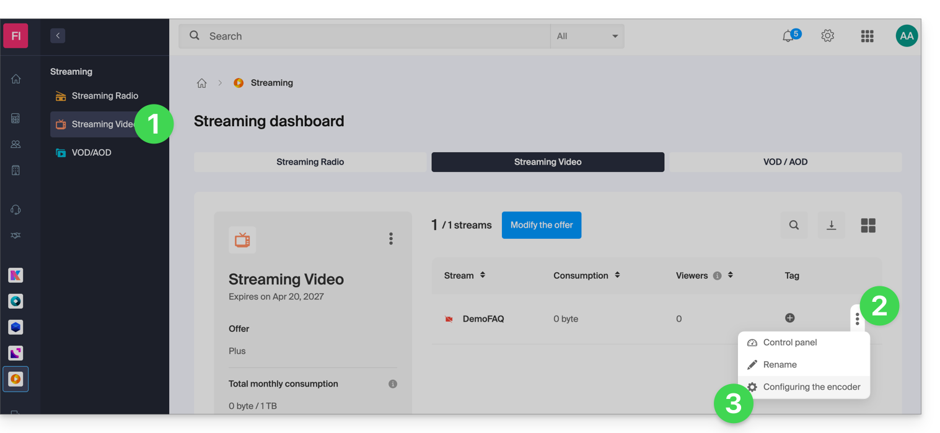Screen dimensions: 940x433
Task: Click the search streams magnifier icon
Action: click(x=794, y=226)
